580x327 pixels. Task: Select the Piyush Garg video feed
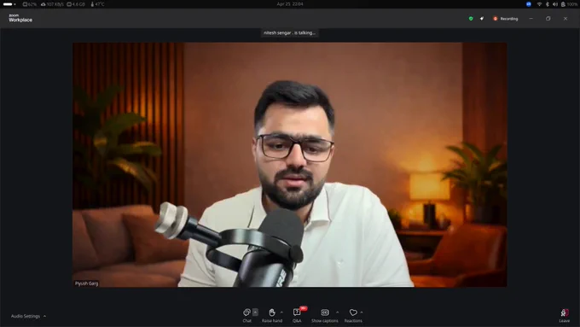tap(290, 165)
